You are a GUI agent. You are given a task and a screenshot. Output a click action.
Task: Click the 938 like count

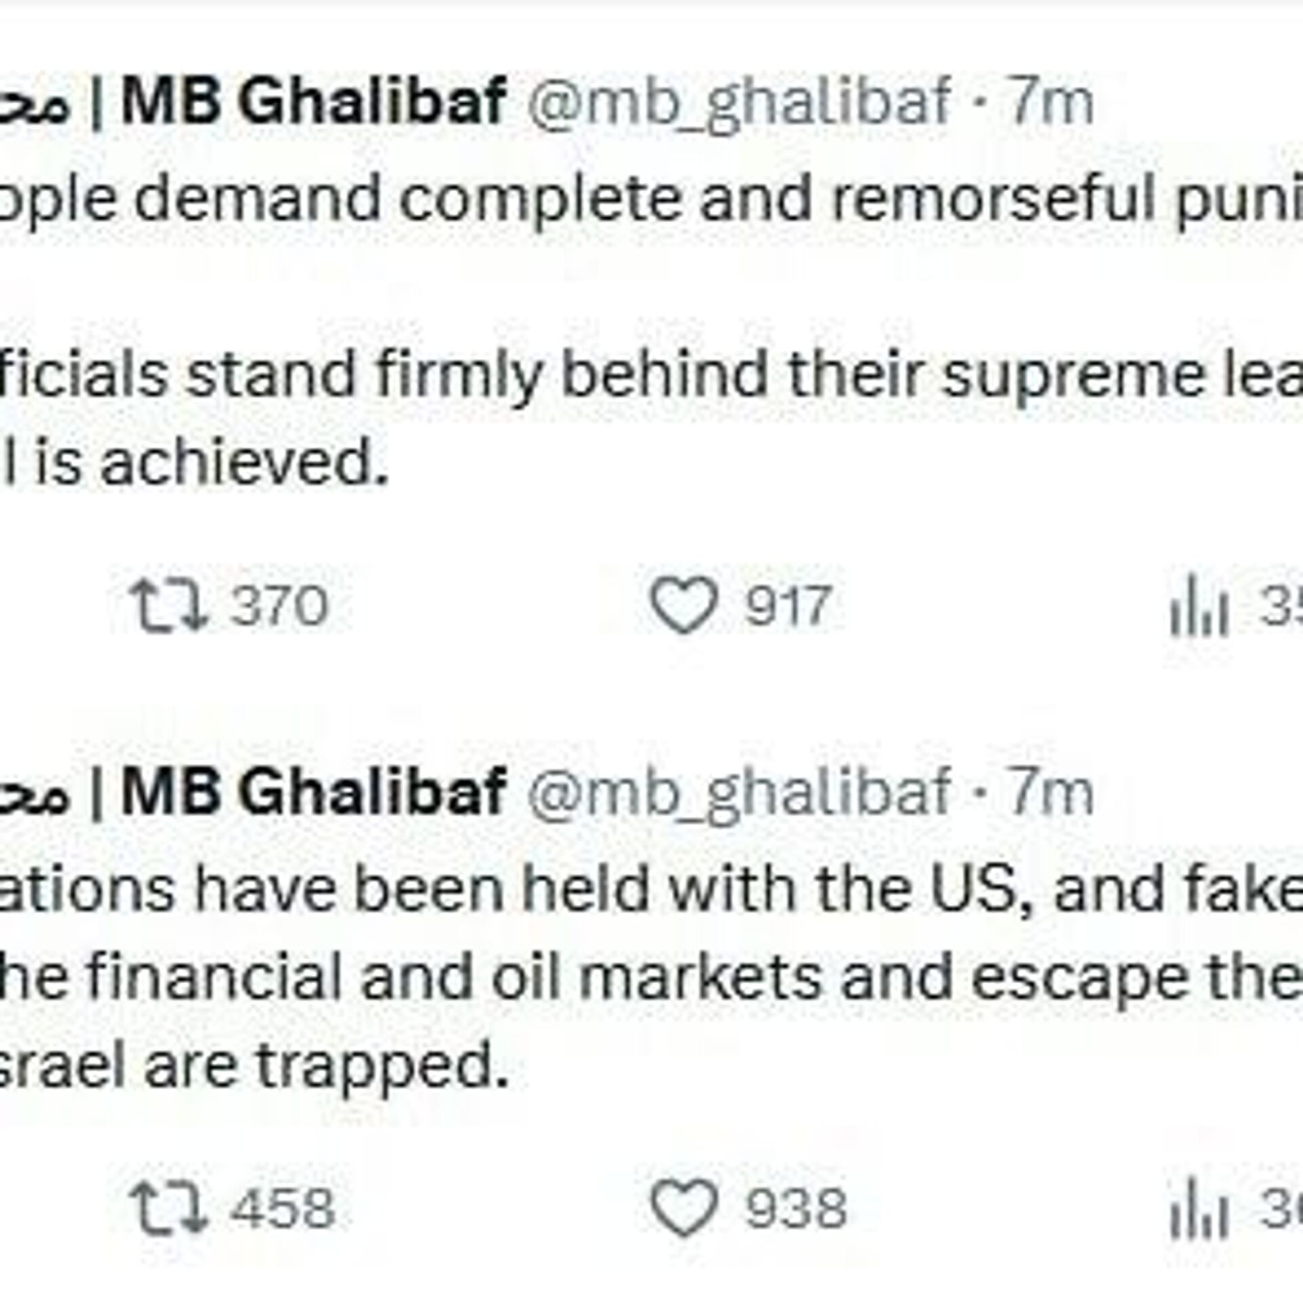(796, 1208)
